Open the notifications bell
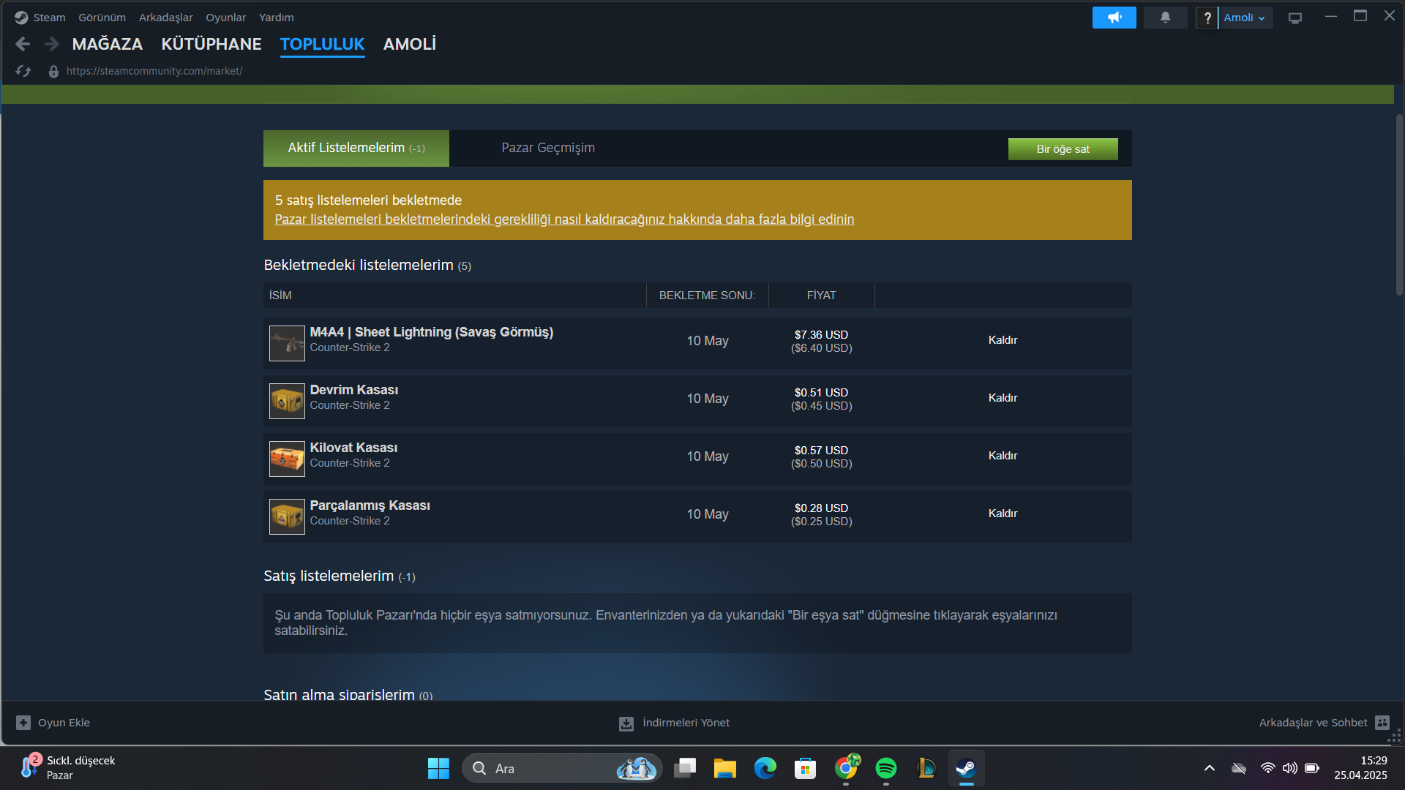Image resolution: width=1405 pixels, height=790 pixels. tap(1165, 18)
